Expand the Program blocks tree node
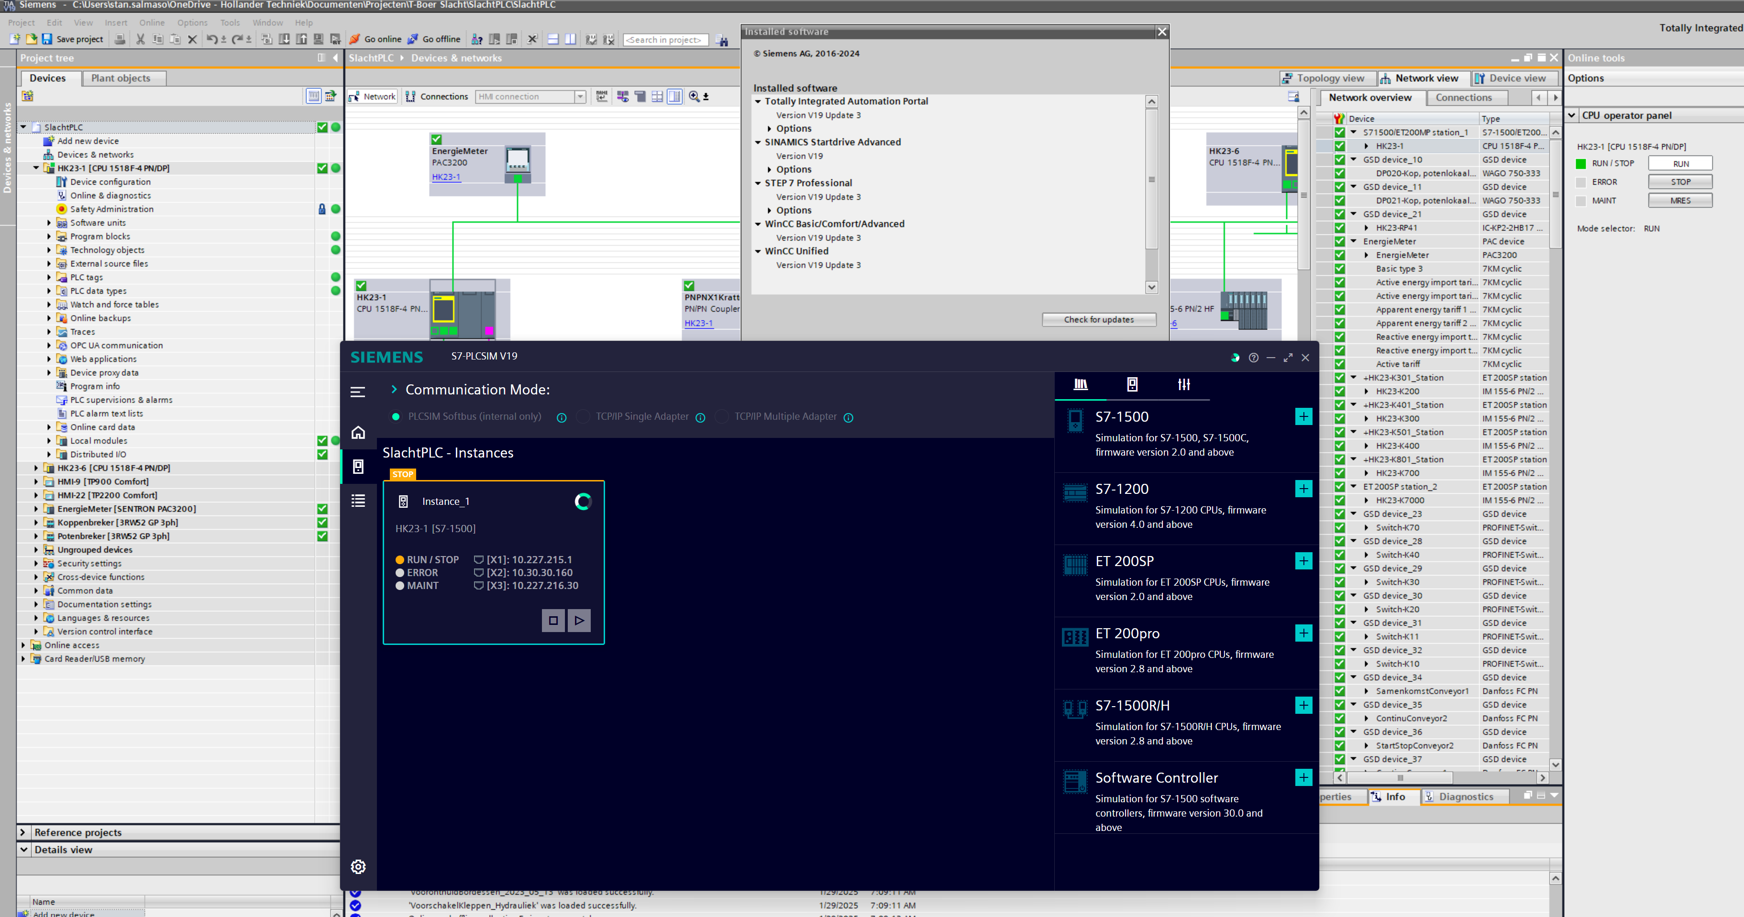Screen dimensions: 1744x917 click(49, 236)
